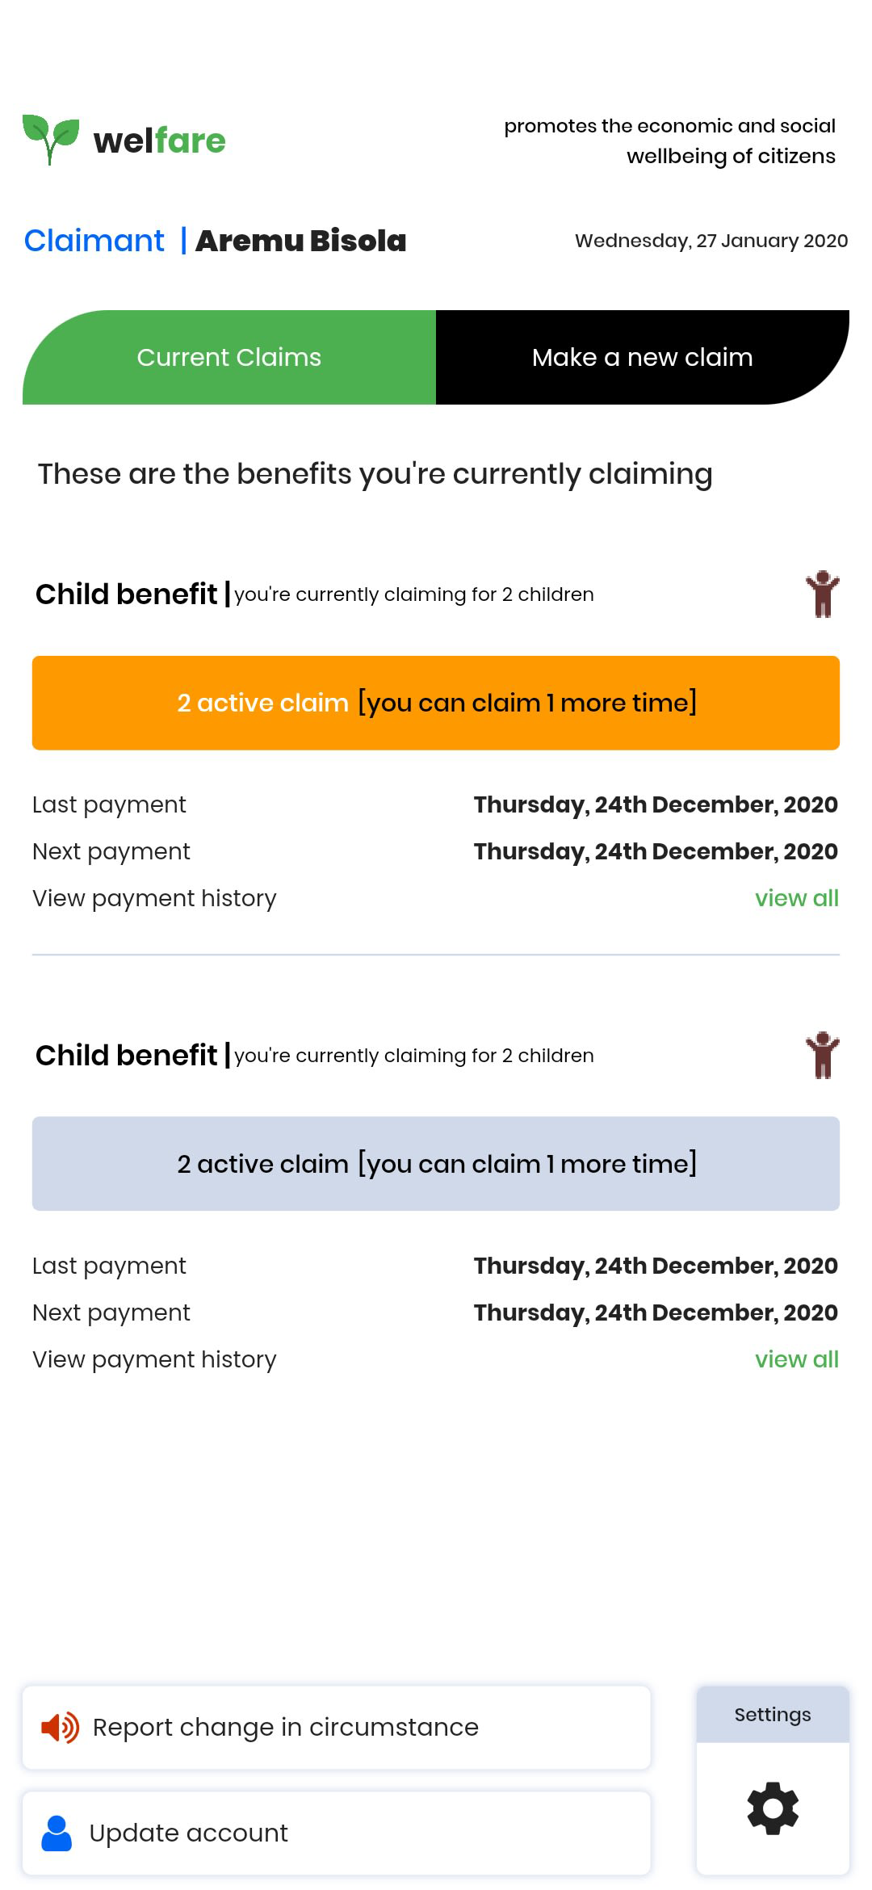
Task: Click the second Child benefit child icon
Action: pyautogui.click(x=822, y=1056)
